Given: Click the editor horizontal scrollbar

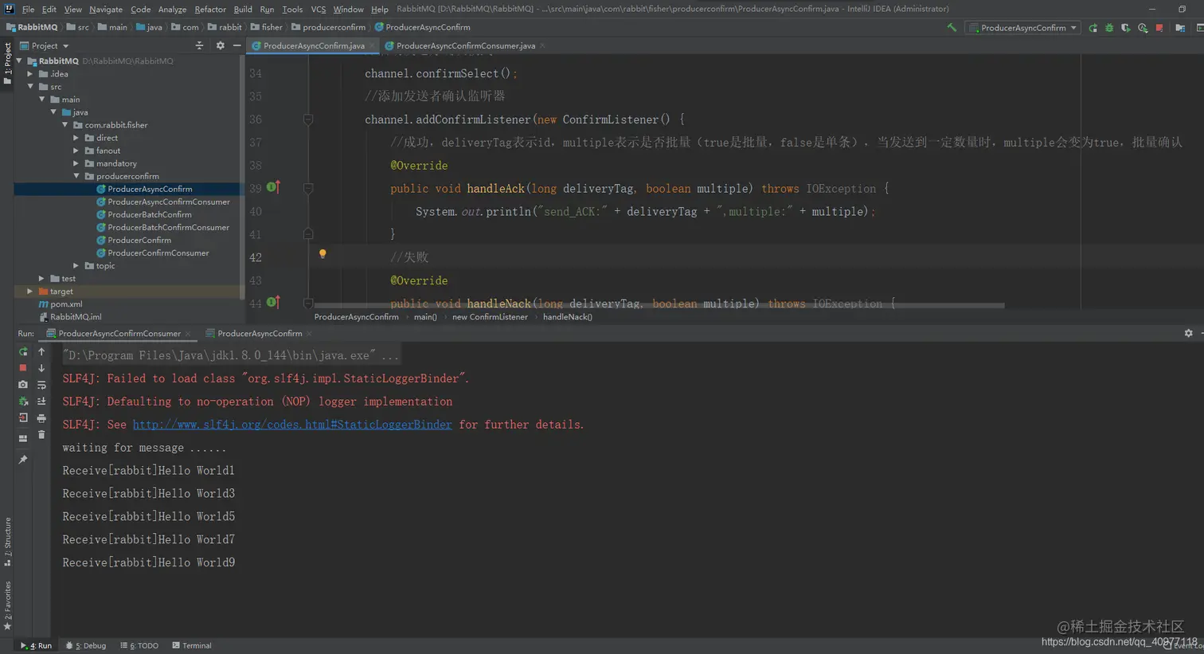Looking at the screenshot, I should point(659,305).
